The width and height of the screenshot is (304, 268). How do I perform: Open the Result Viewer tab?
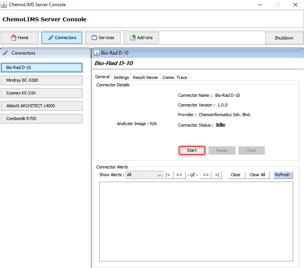click(145, 77)
